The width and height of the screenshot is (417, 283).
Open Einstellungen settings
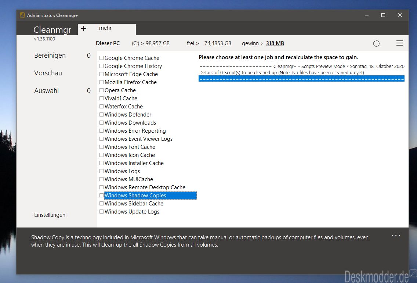tap(50, 215)
